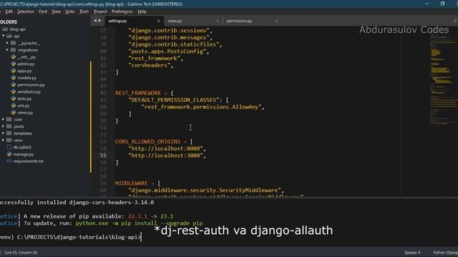Viewport: 458px width, 257px height.
Task: Click the templates folder icon
Action: tap(9, 133)
